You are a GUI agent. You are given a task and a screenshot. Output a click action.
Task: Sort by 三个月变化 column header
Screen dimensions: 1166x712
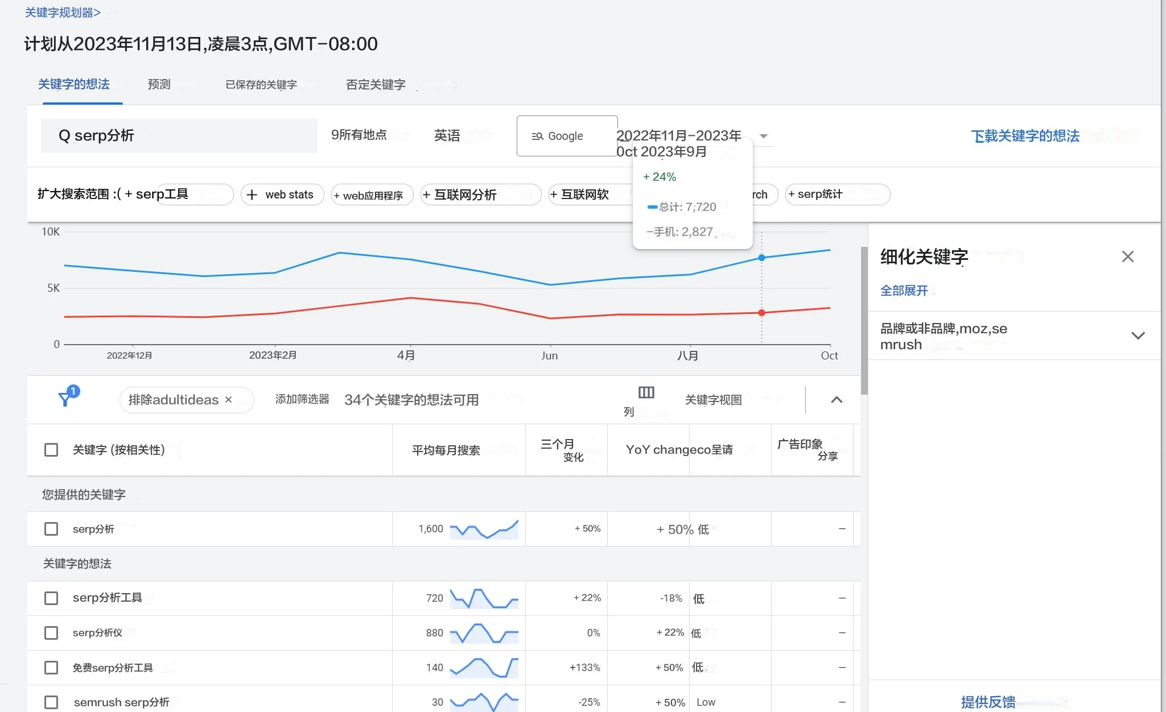tap(562, 450)
